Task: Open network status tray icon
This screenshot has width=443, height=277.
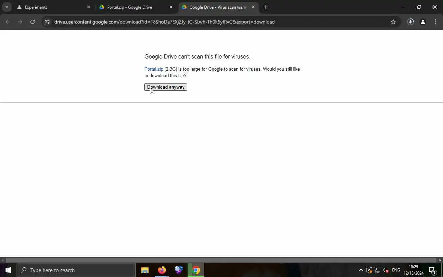Action: 377,270
